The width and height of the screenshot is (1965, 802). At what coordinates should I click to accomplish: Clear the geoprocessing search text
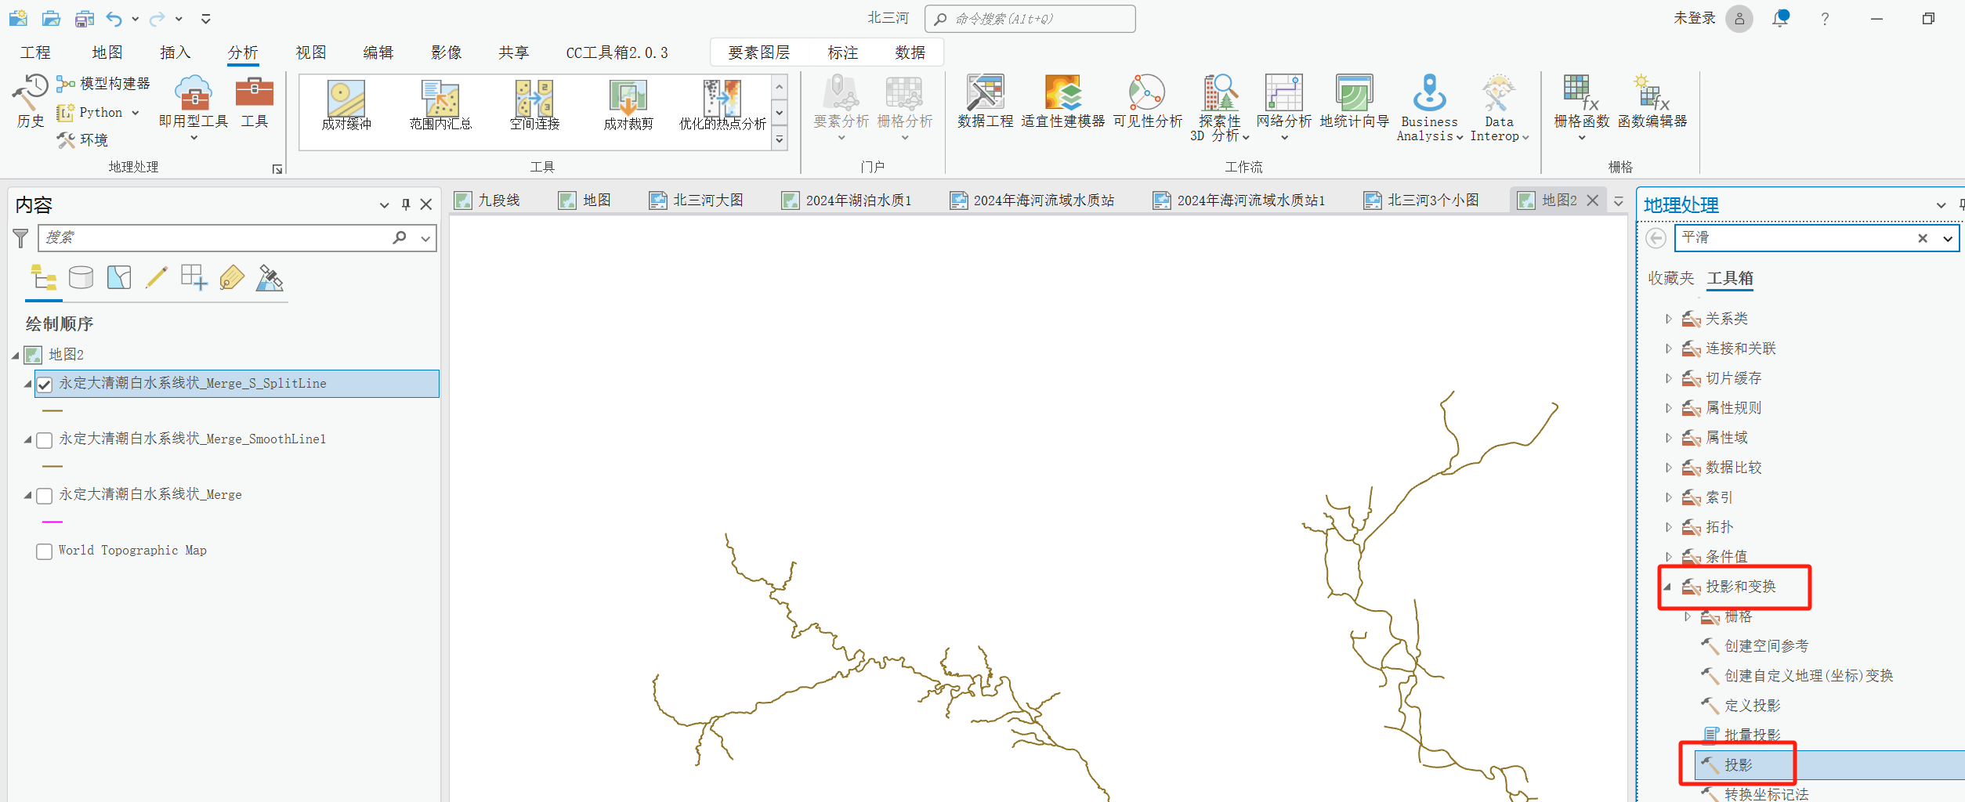(1923, 238)
